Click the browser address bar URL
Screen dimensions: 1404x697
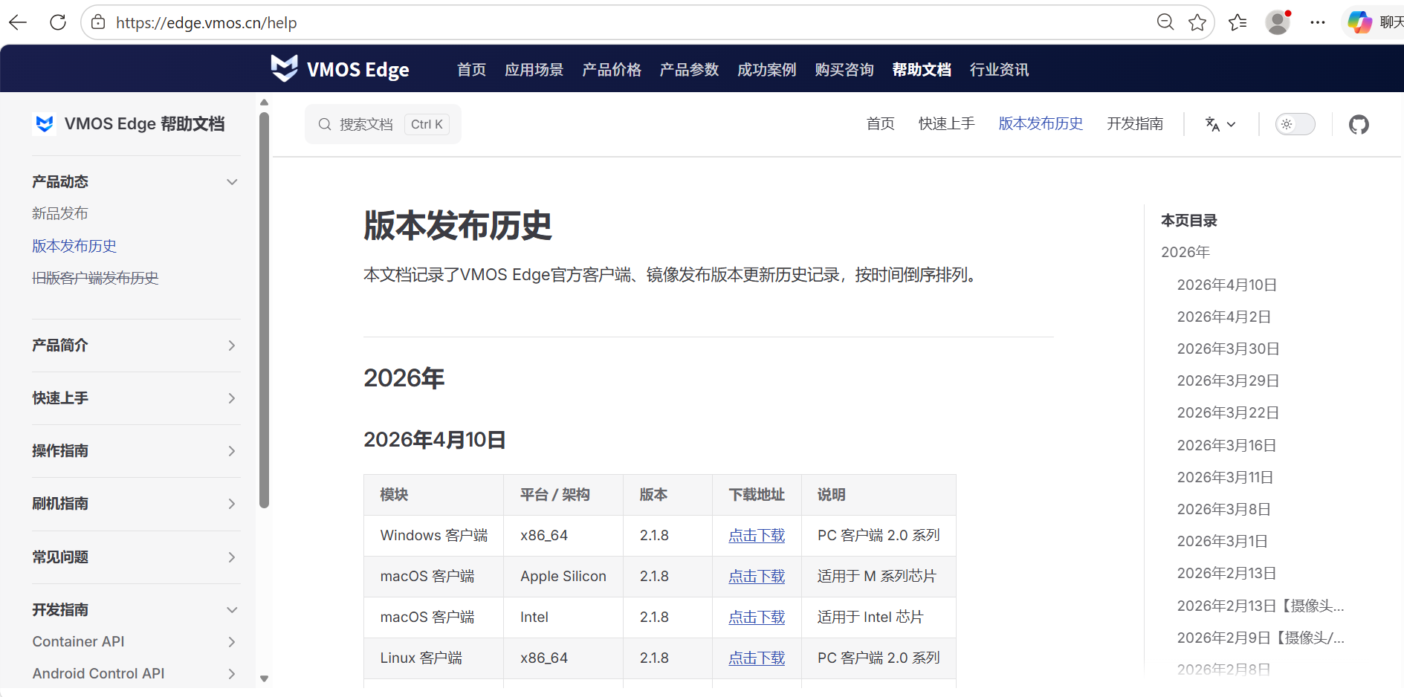click(x=207, y=22)
